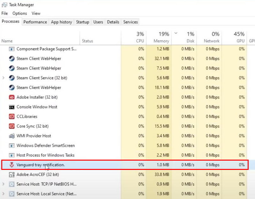
Task: Select the CCLibraries process name
Action: click(x=27, y=116)
